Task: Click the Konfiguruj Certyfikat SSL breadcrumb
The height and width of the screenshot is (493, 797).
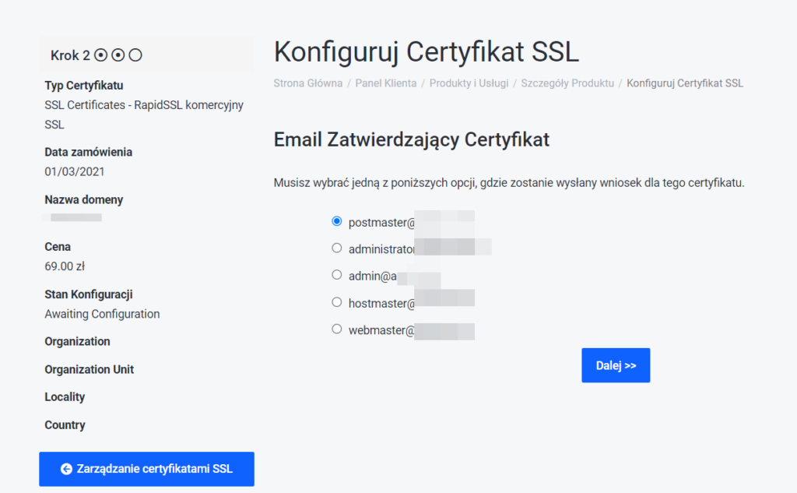Action: 685,83
